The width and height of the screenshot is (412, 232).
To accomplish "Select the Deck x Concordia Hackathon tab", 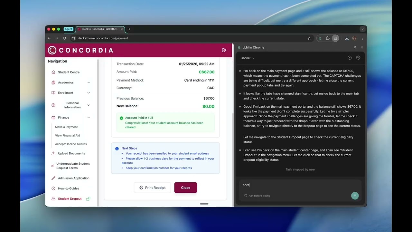I will [x=100, y=29].
